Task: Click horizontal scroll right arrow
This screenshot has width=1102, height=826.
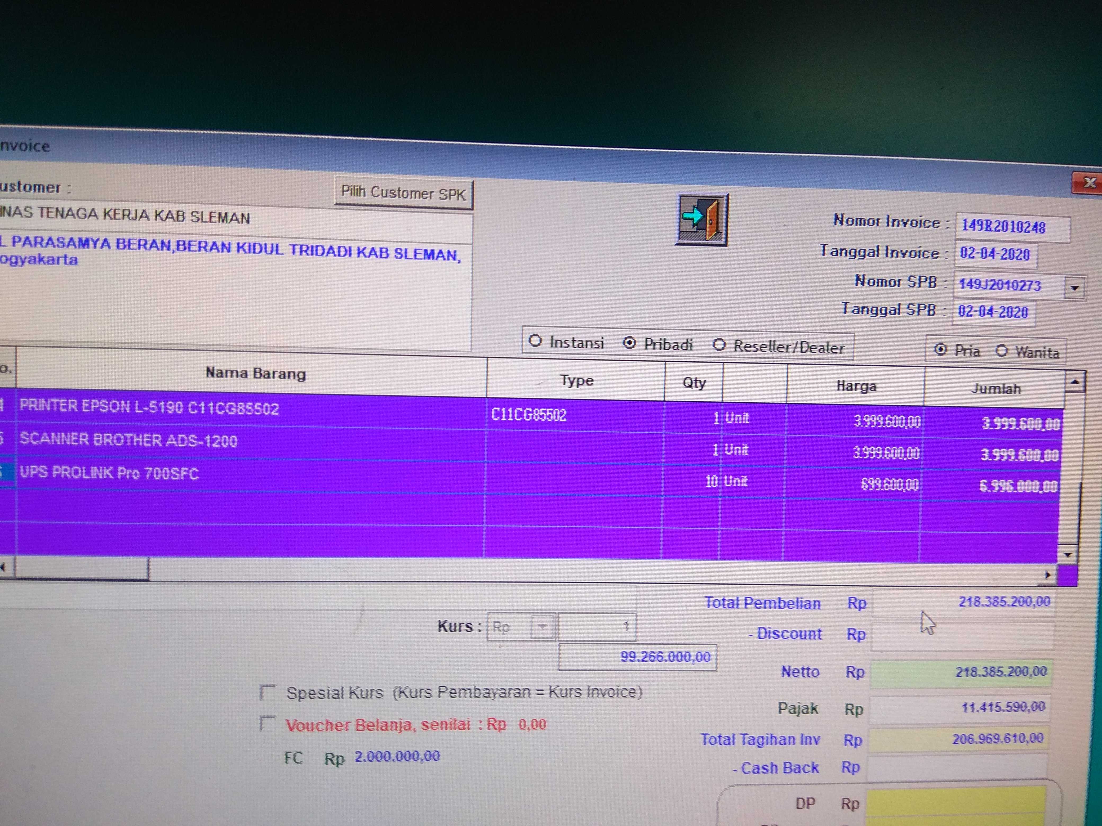Action: (x=1047, y=575)
